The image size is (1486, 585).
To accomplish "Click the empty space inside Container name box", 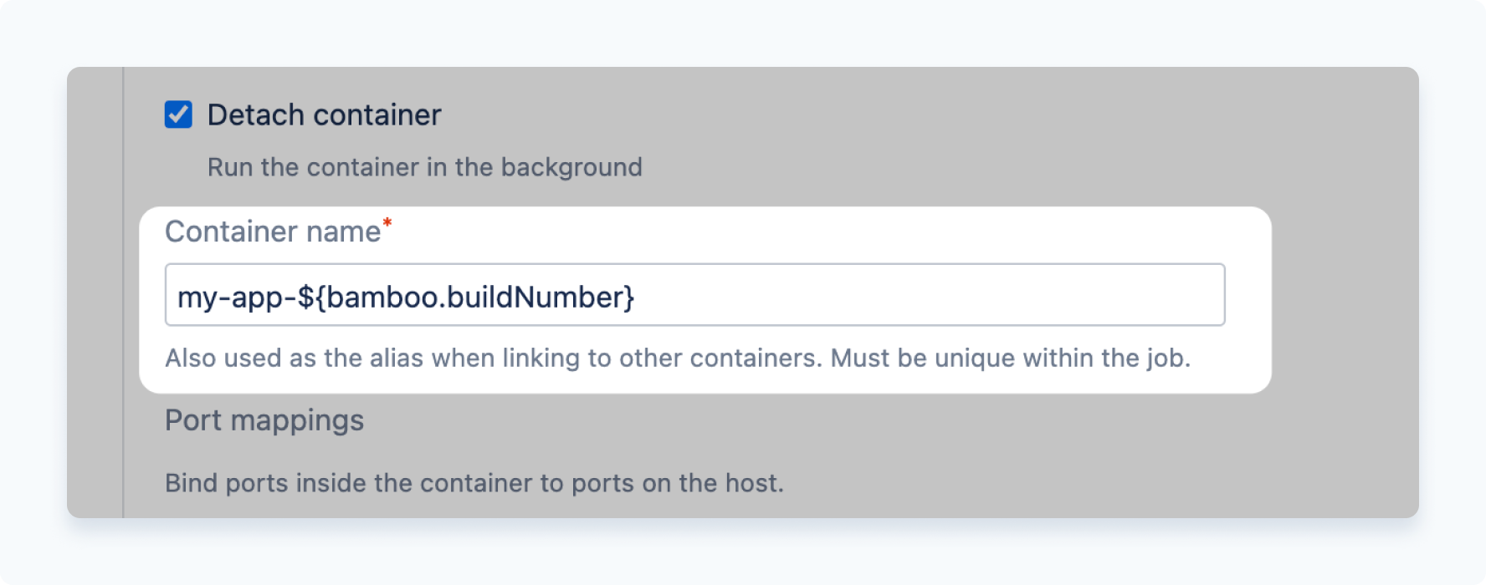I will pos(920,294).
